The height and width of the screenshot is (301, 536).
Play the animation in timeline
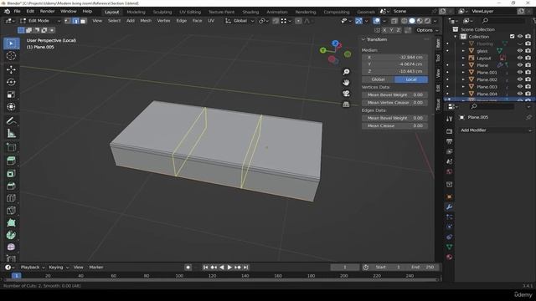(x=229, y=268)
